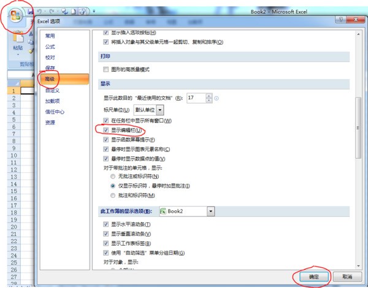
Task: Select 批注和标识符 radio button
Action: click(113, 195)
